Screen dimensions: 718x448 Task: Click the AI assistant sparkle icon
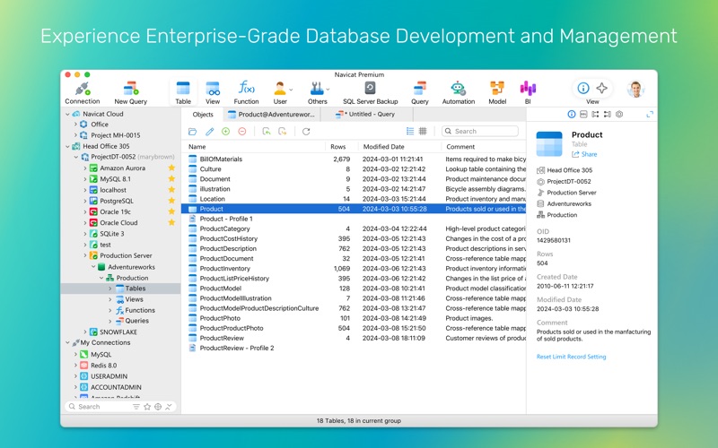[x=601, y=88]
